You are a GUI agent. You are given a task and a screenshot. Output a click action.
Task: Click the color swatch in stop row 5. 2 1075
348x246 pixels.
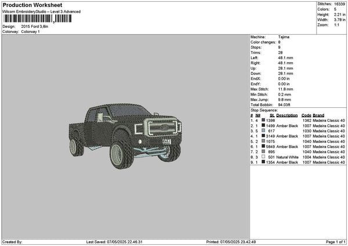point(263,141)
